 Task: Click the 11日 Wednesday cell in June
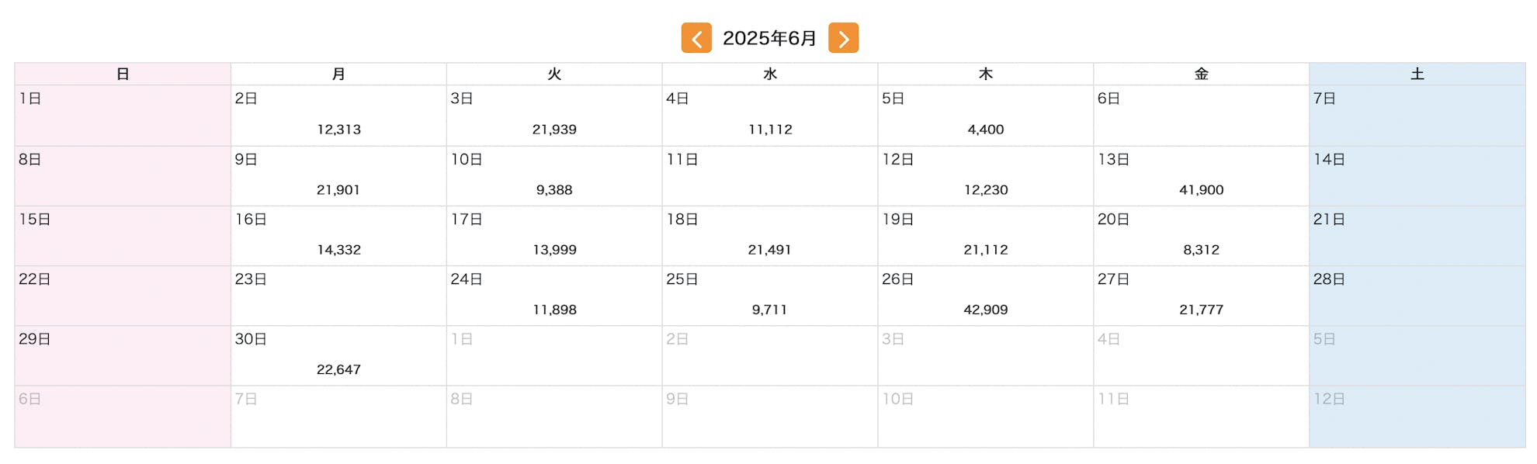coord(769,176)
